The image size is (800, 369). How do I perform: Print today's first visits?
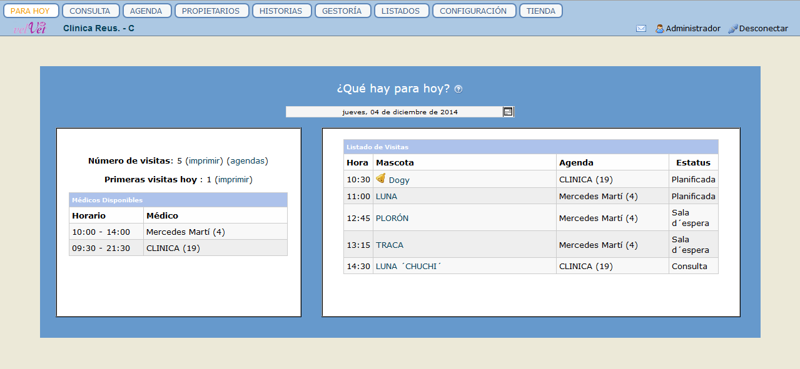point(234,180)
